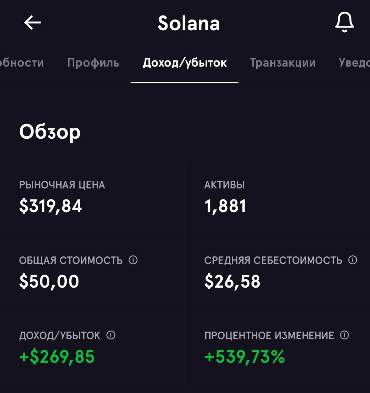The image size is (370, 393).
Task: Tap the market price value $319,84
Action: pos(51,206)
